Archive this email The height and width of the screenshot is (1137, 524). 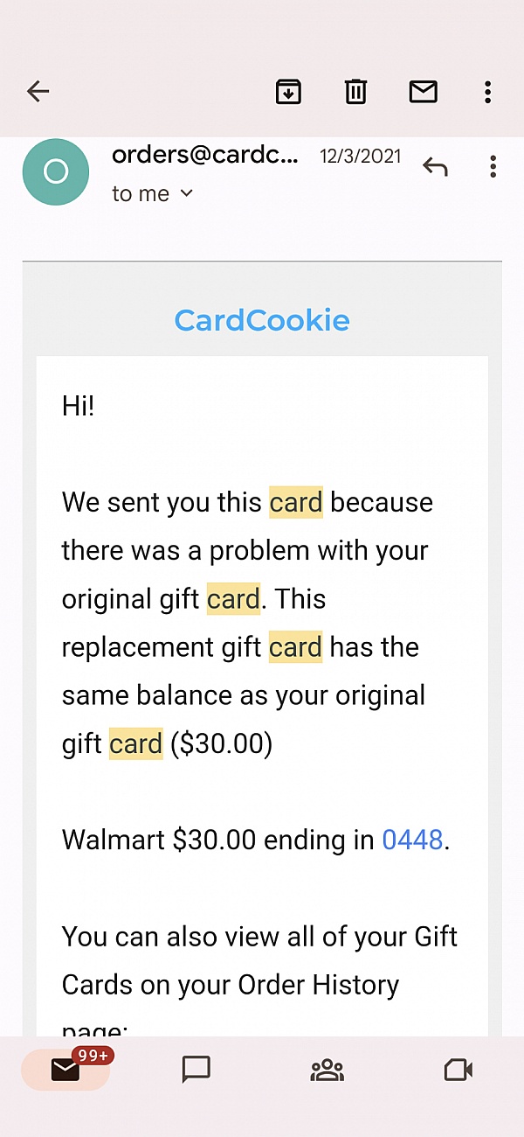pos(288,91)
